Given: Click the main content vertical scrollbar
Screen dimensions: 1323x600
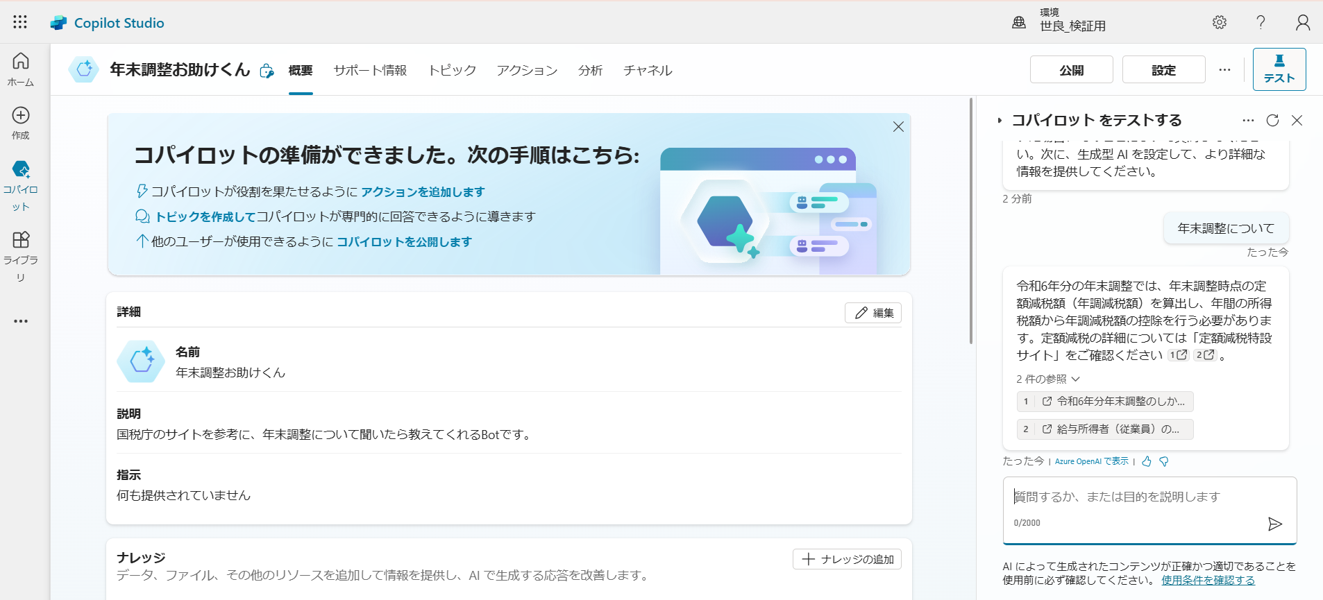Looking at the screenshot, I should click(970, 222).
